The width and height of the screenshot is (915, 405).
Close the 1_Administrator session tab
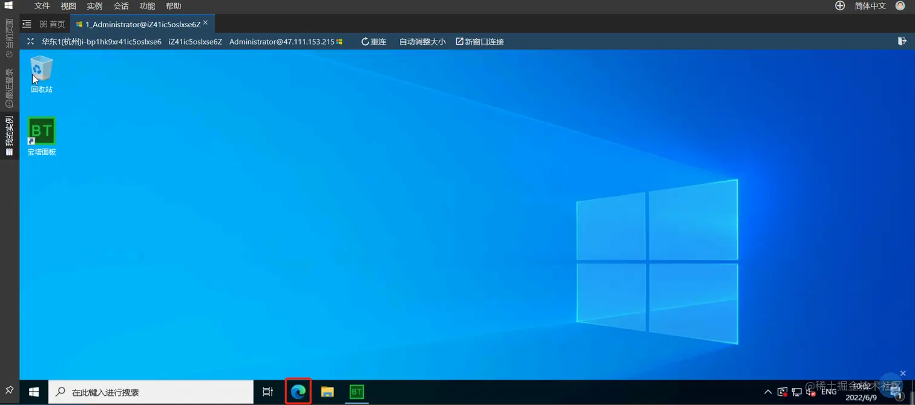point(206,23)
